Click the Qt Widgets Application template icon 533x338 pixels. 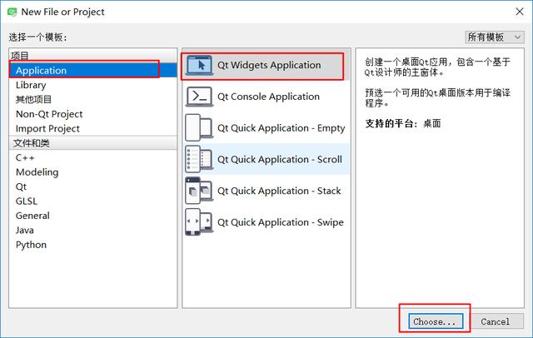pos(200,65)
